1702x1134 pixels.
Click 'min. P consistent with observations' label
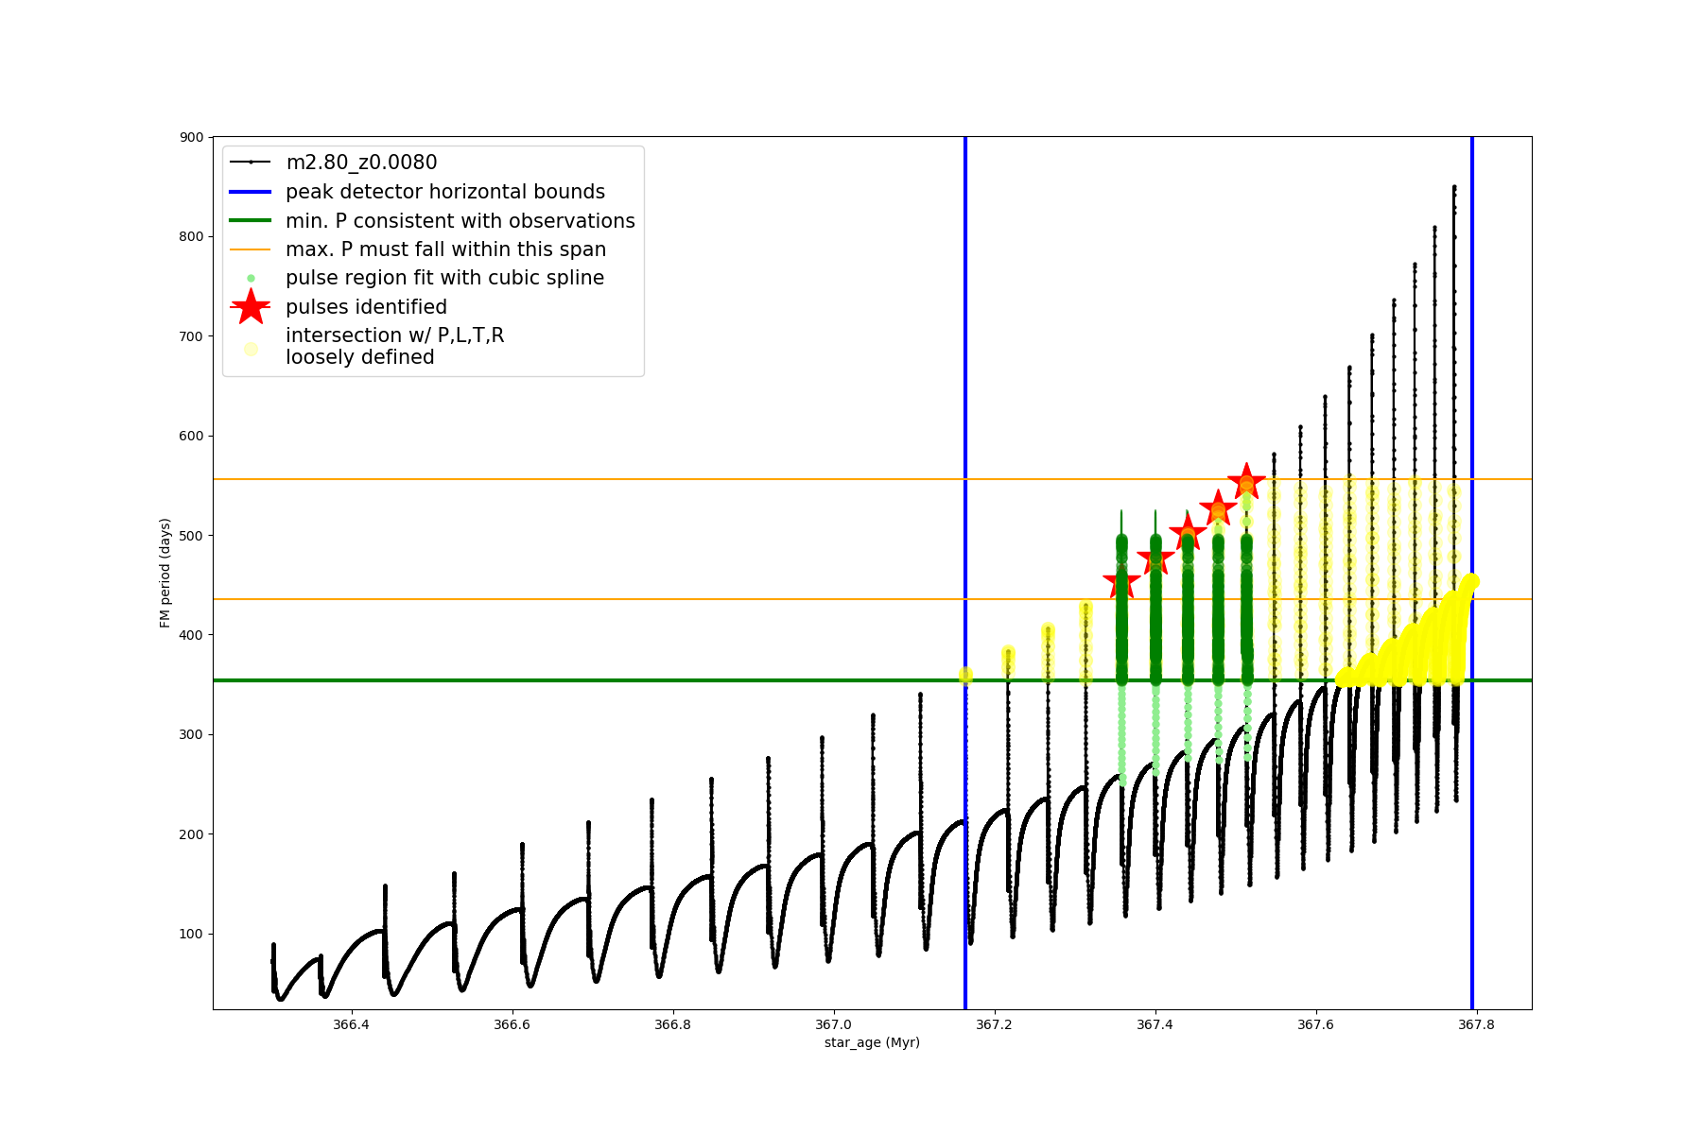pyautogui.click(x=460, y=221)
